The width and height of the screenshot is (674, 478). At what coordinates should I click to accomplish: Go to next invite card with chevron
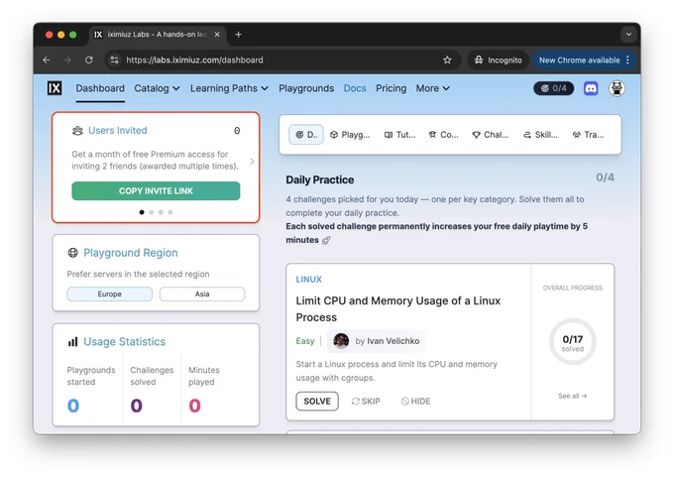click(252, 162)
